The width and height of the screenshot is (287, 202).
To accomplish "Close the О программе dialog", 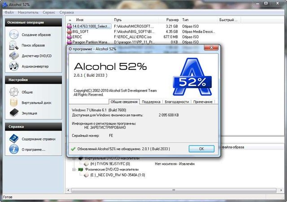I will [211, 48].
